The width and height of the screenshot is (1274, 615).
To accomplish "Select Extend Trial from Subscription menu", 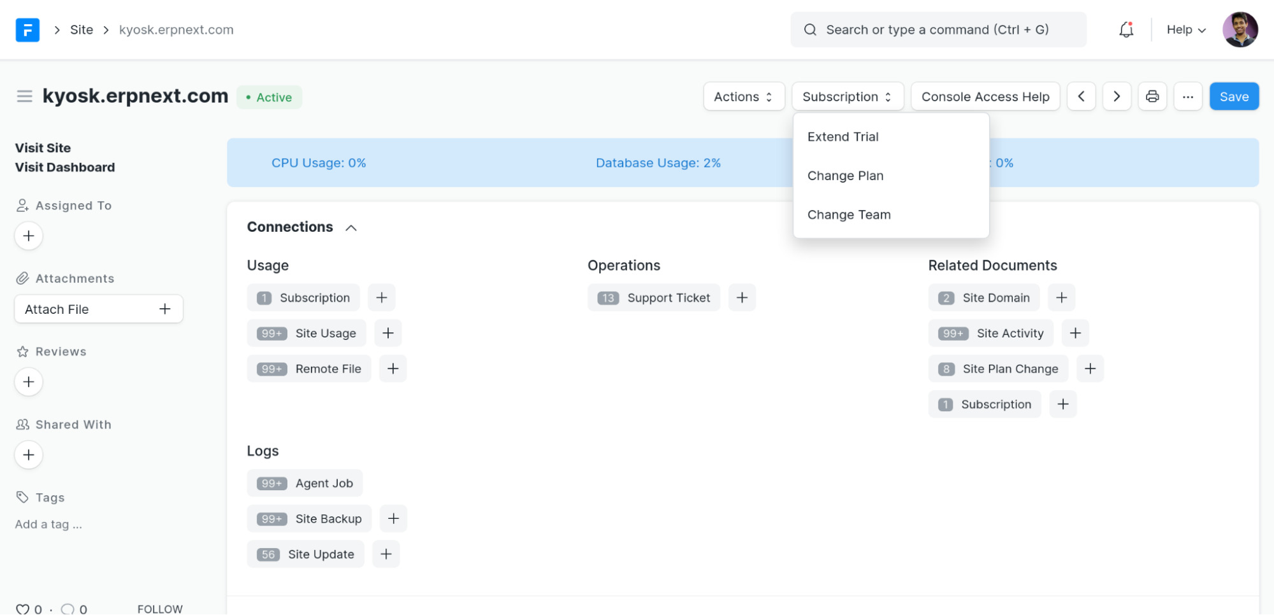I will click(x=843, y=137).
